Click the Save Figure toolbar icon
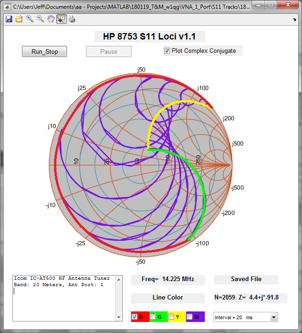Viewport: 302px width, 333px height. coord(9,19)
